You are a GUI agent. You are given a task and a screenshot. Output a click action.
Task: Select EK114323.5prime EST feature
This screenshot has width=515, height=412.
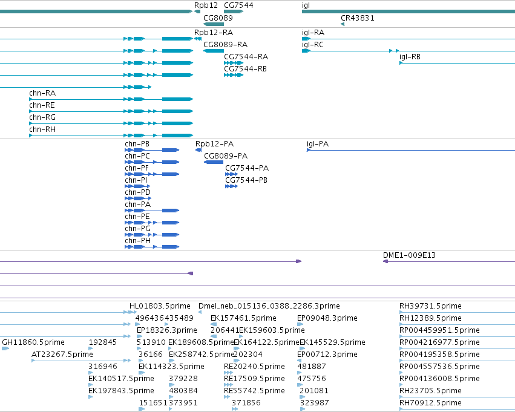coord(142,373)
